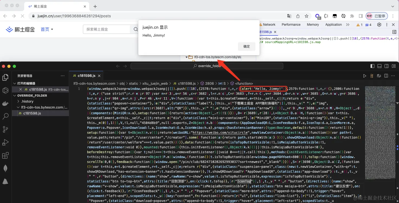
Task: Close c181598.js in the open editors list
Action: pyautogui.click(x=21, y=89)
